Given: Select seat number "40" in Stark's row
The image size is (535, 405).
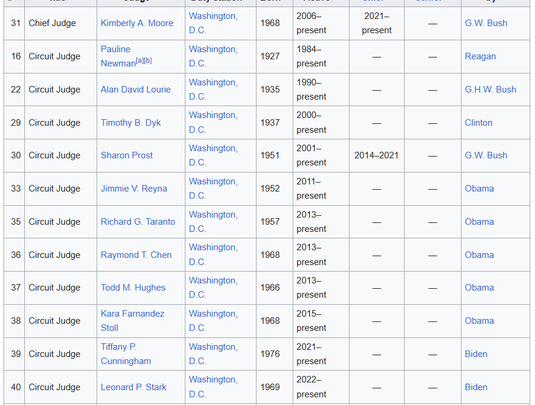Looking at the screenshot, I should pos(15,387).
